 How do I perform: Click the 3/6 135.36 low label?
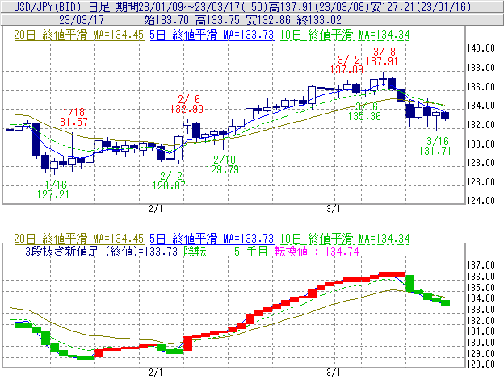pyautogui.click(x=364, y=111)
